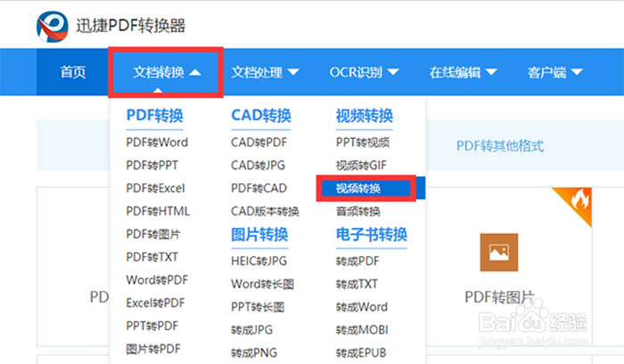Choose PDF转HTML option

pos(158,211)
